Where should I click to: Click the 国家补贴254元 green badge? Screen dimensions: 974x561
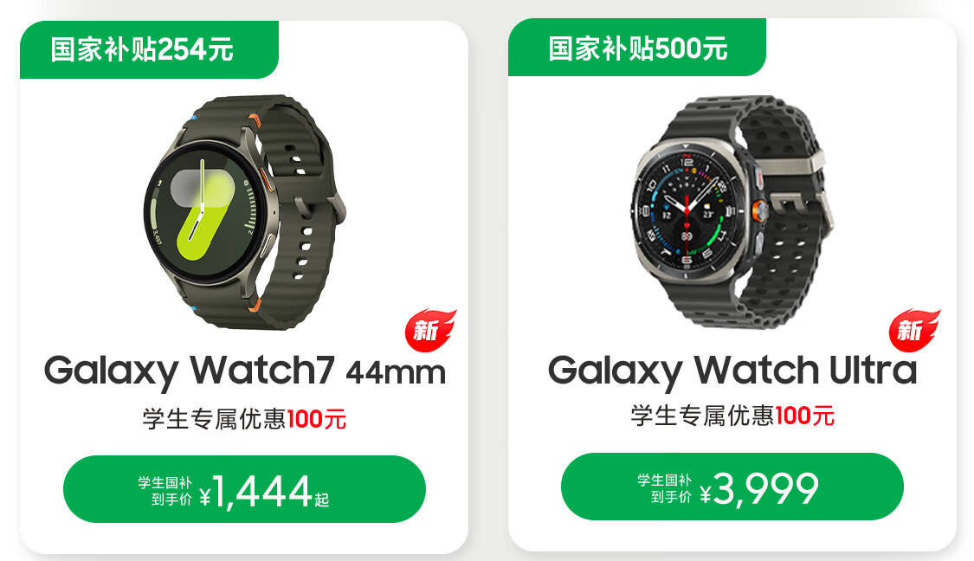pos(149,49)
